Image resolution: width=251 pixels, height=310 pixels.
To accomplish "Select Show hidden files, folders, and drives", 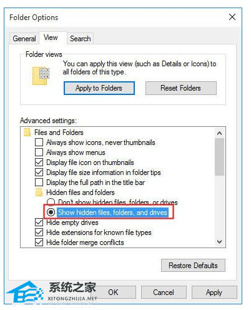I will 51,212.
